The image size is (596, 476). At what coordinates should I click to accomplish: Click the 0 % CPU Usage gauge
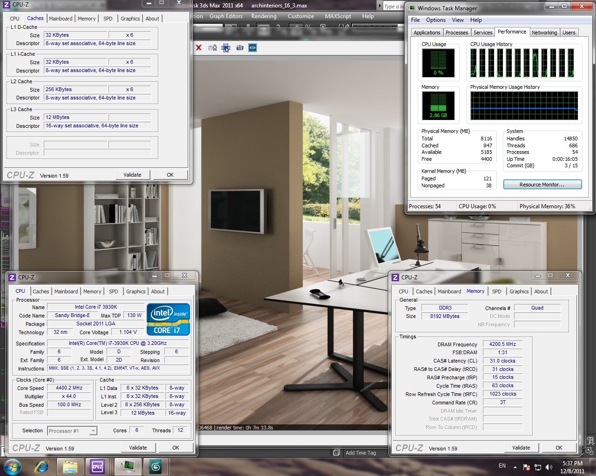438,62
